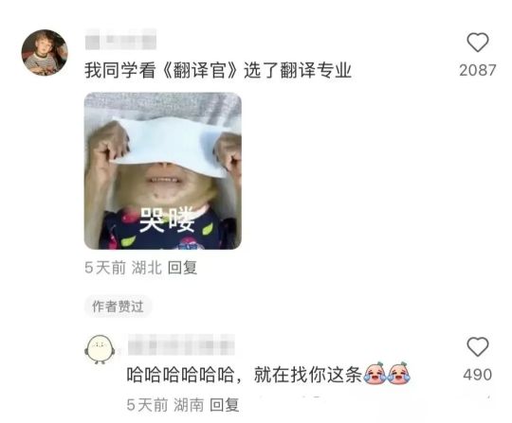Tap 5天前 timestamp on the first comment
This screenshot has height=423, width=512.
coord(105,268)
